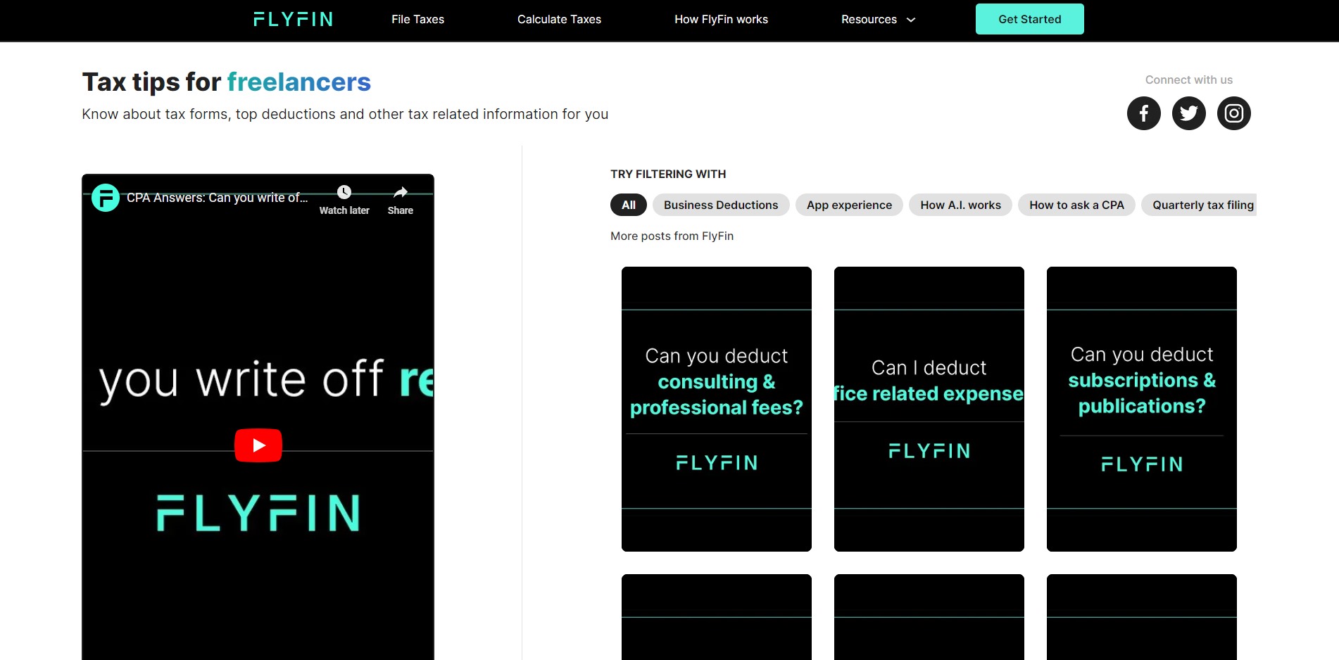The image size is (1339, 660).
Task: Expand the Resources dropdown menu
Action: tap(878, 19)
